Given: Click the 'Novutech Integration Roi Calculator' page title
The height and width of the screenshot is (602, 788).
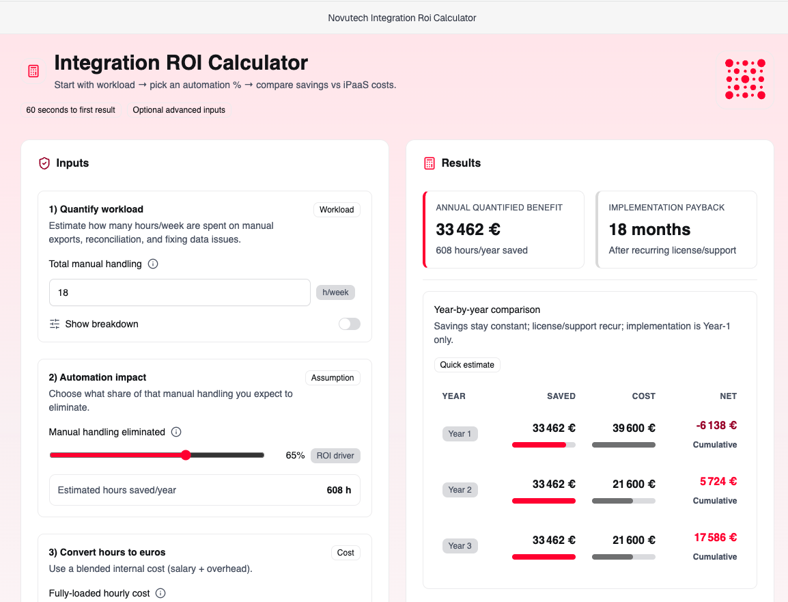Looking at the screenshot, I should click(x=402, y=18).
